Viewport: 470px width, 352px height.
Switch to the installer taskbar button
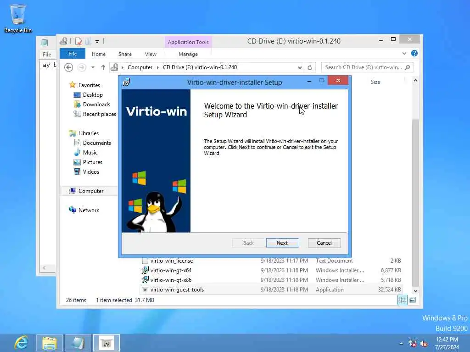click(x=106, y=343)
